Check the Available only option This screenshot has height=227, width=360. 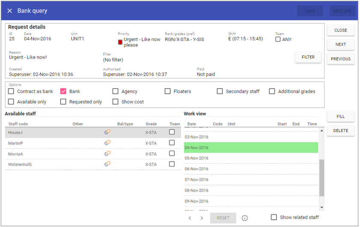11,102
